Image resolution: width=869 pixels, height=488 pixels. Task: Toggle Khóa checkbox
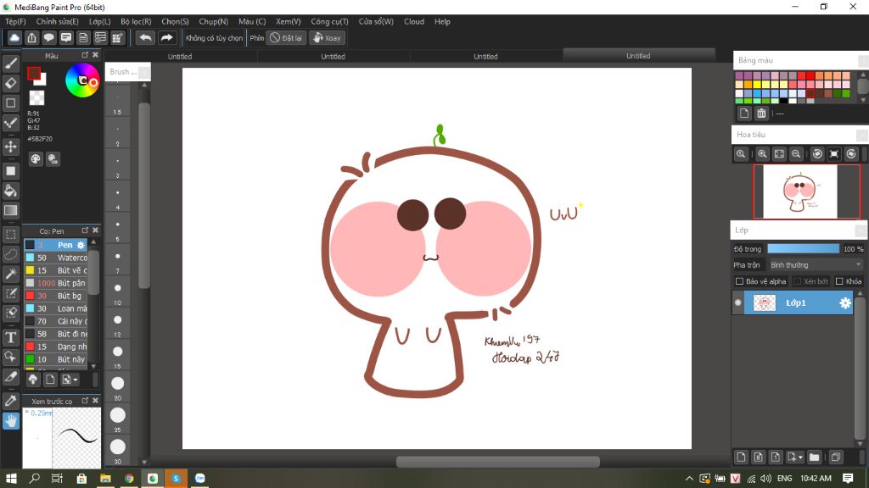click(x=839, y=281)
